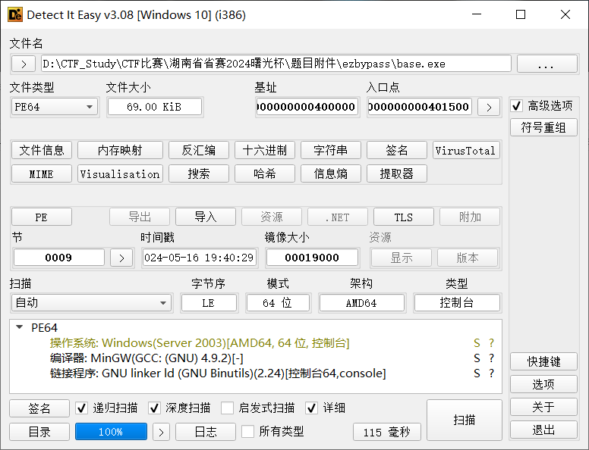Image resolution: width=589 pixels, height=450 pixels.
Task: Click the Detect It Easy title icon
Action: 15,14
